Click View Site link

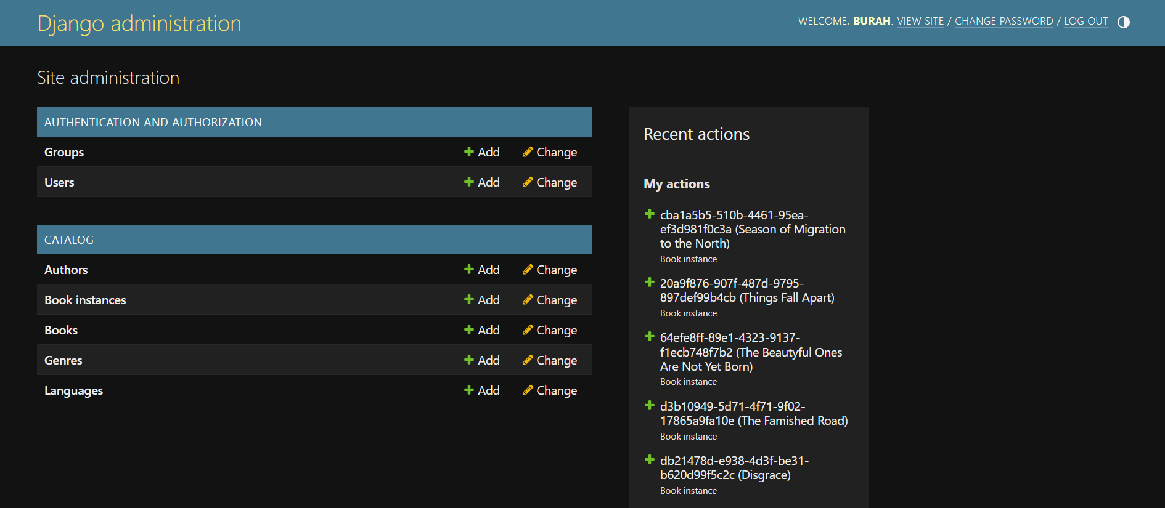point(920,21)
